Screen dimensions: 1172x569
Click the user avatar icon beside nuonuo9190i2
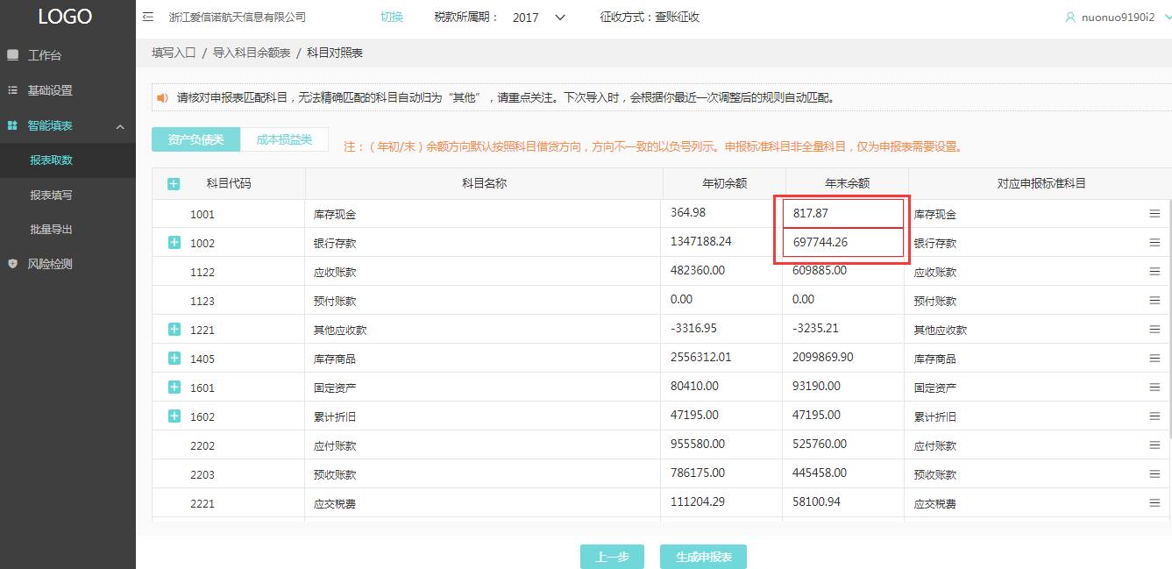click(x=1069, y=18)
